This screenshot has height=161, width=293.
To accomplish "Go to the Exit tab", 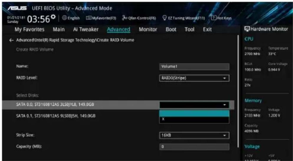I will [x=207, y=30].
